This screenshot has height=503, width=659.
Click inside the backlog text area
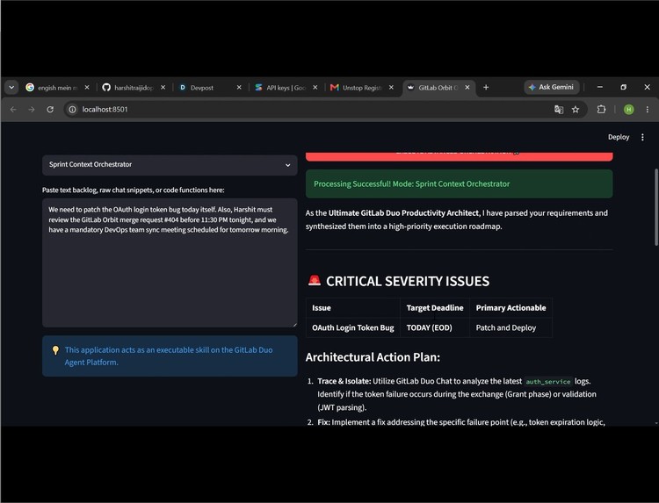pos(170,262)
